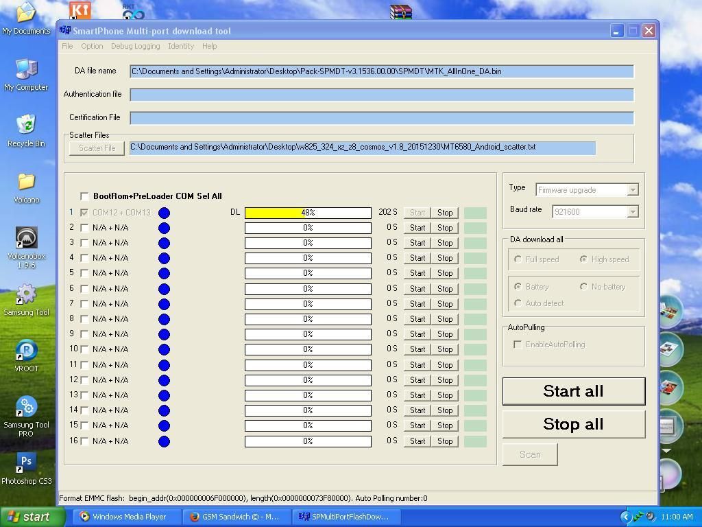702x527 pixels.
Task: Click the Format EMMC flash status text
Action: tap(243, 498)
